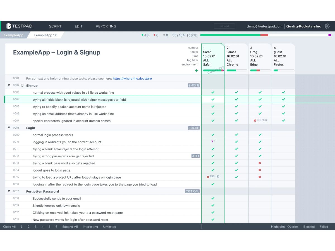Click Sarah's check for row 0021
The width and height of the screenshot is (335, 251).
coord(213,219)
